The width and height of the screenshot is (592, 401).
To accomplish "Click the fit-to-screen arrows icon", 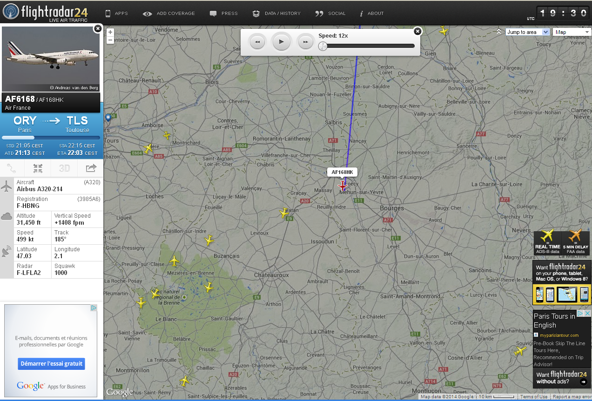I will [38, 168].
